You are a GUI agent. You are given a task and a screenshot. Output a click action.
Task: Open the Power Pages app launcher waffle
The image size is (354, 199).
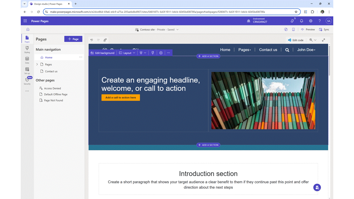[25, 21]
